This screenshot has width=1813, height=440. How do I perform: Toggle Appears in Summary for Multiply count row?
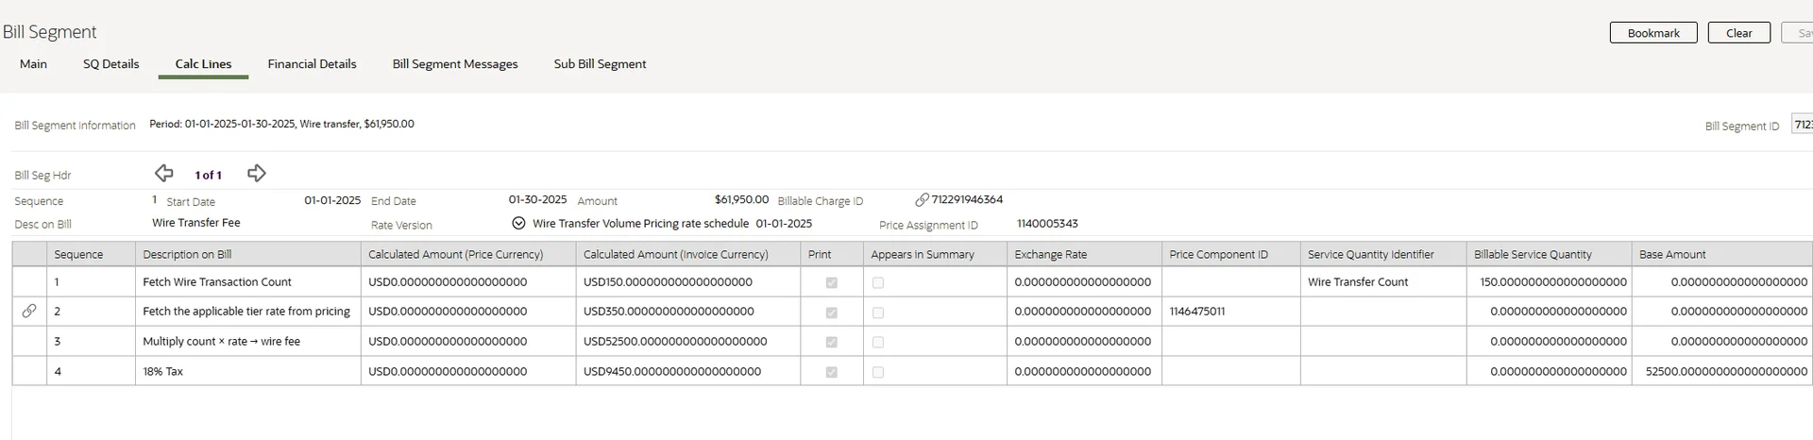tap(878, 342)
